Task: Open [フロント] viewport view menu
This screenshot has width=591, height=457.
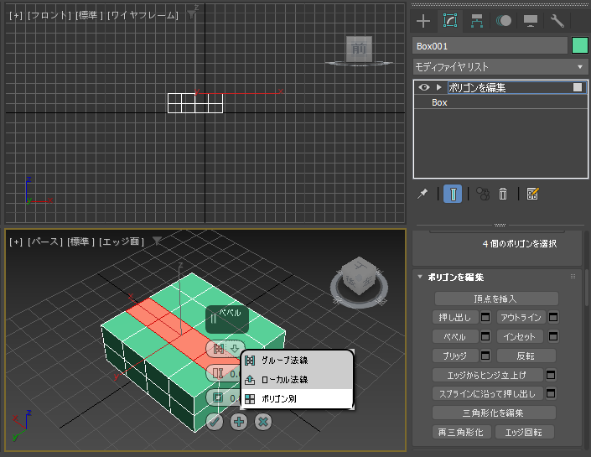Action: click(x=49, y=15)
